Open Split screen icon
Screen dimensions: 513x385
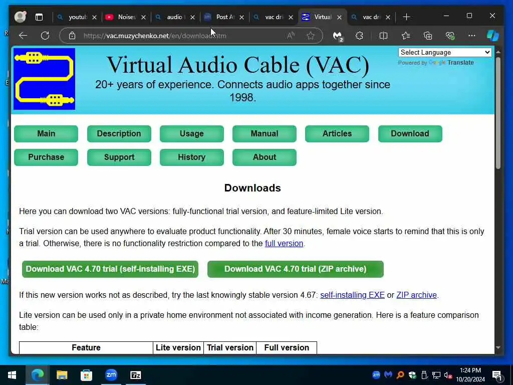point(383,36)
